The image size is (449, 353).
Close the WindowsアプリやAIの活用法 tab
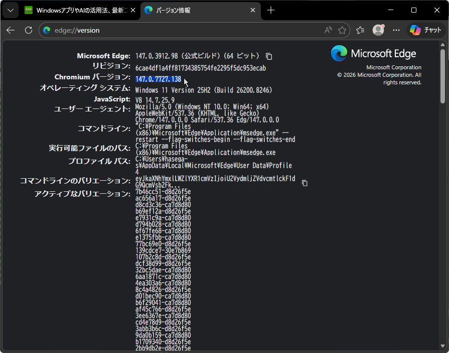133,11
